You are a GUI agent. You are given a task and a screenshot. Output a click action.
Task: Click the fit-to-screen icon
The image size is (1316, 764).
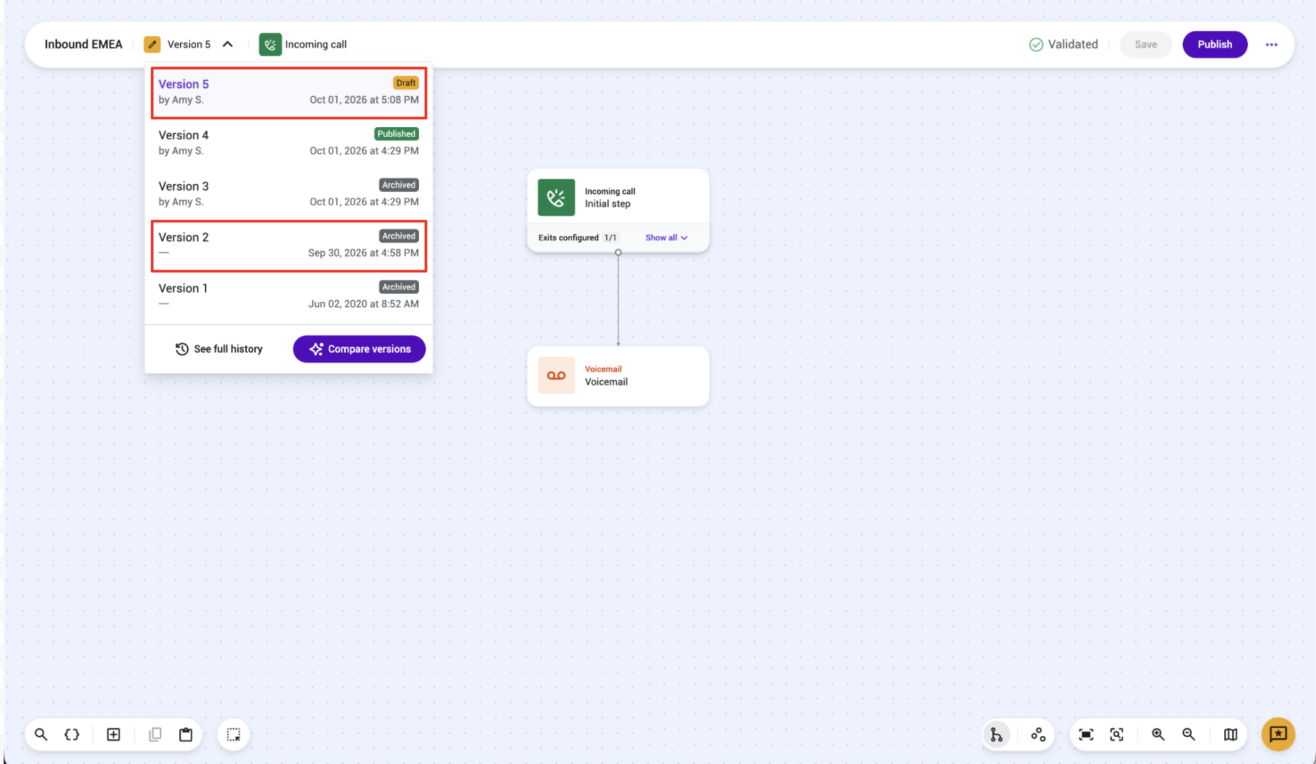(1086, 734)
